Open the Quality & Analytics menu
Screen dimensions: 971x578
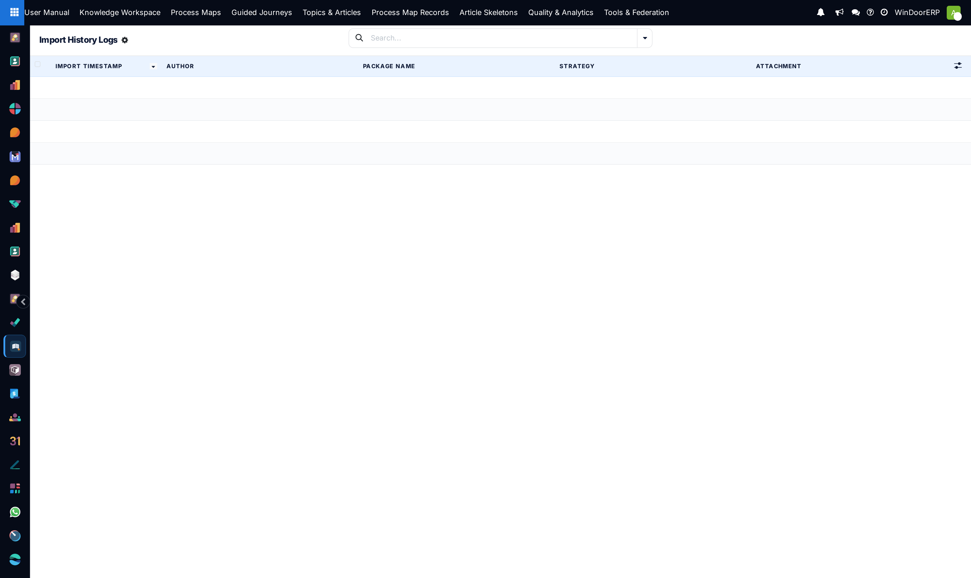561,12
